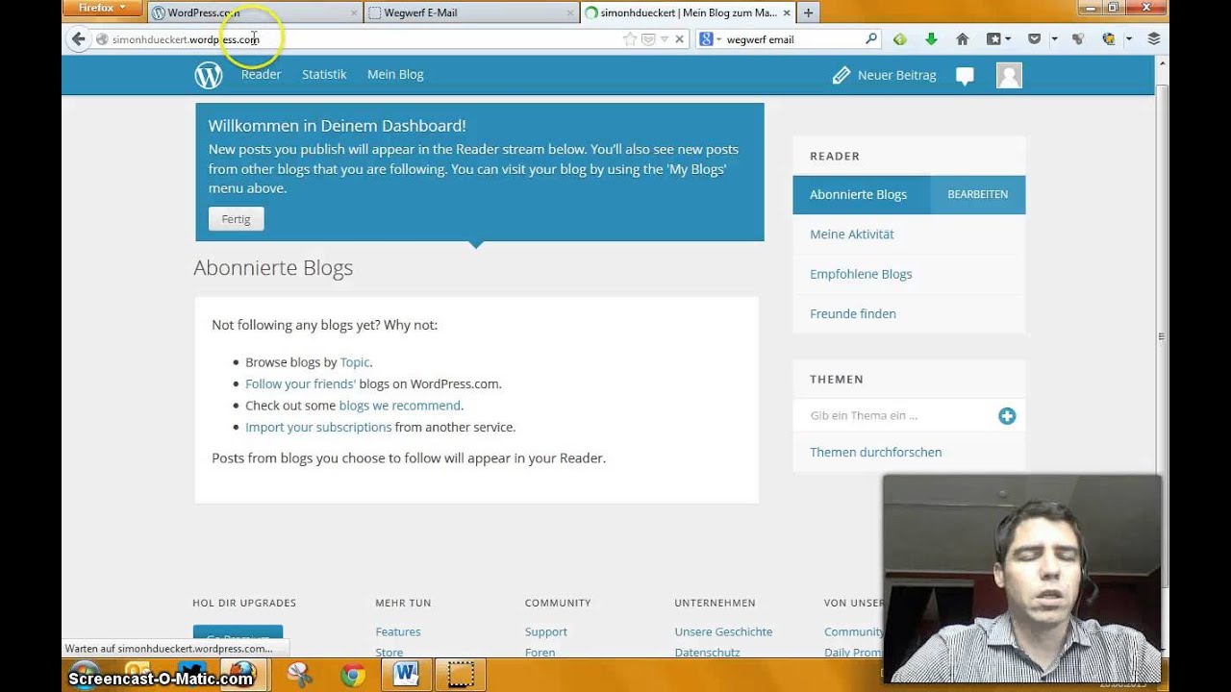The height and width of the screenshot is (692, 1231).
Task: Click Import your subscriptions link
Action: pyautogui.click(x=318, y=428)
